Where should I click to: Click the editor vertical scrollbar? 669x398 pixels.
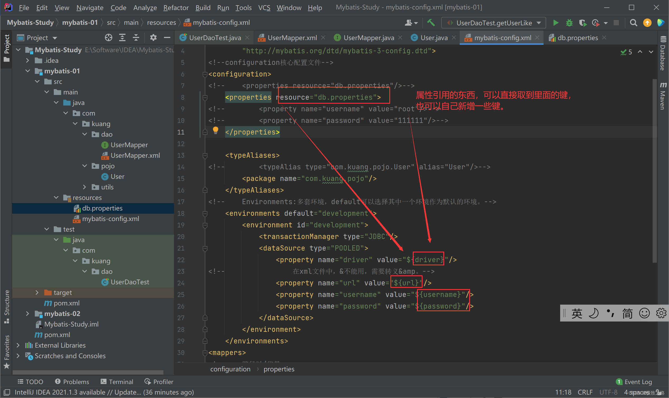[655, 171]
